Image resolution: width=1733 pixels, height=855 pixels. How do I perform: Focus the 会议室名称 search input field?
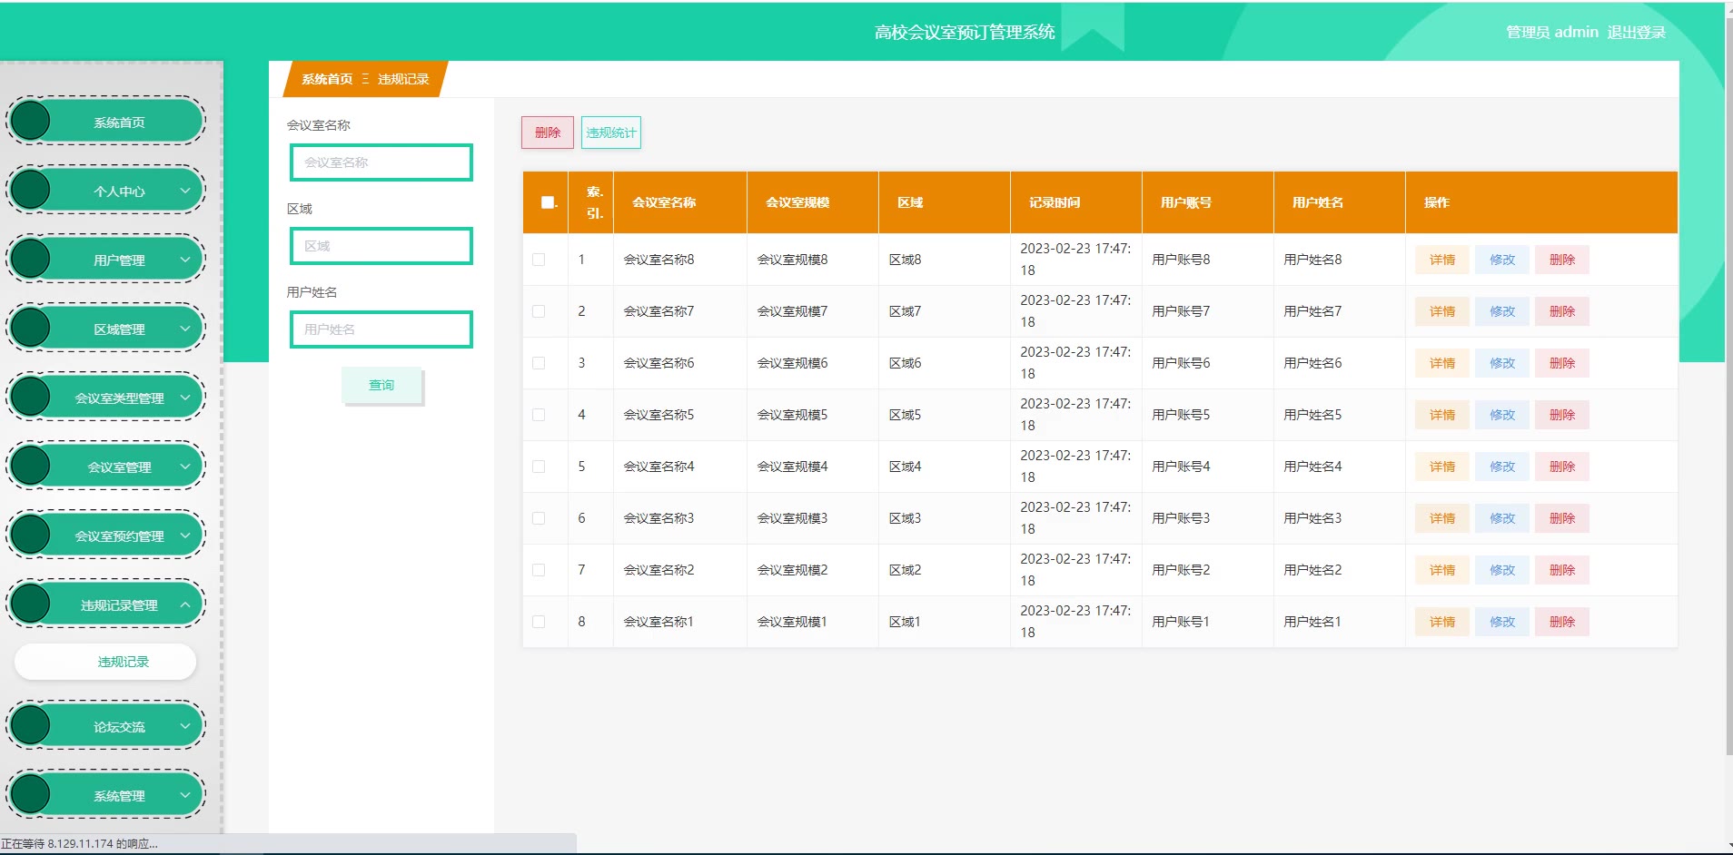click(381, 162)
